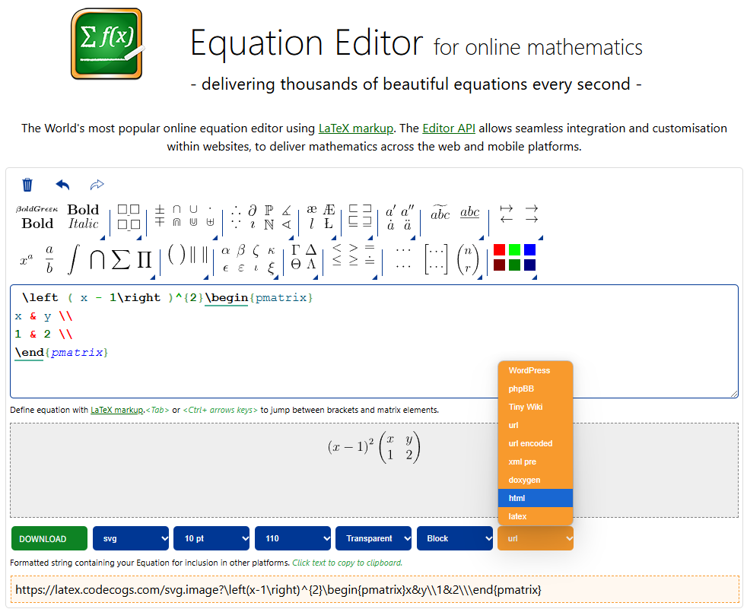Insert the x superscript a template

tap(26, 259)
